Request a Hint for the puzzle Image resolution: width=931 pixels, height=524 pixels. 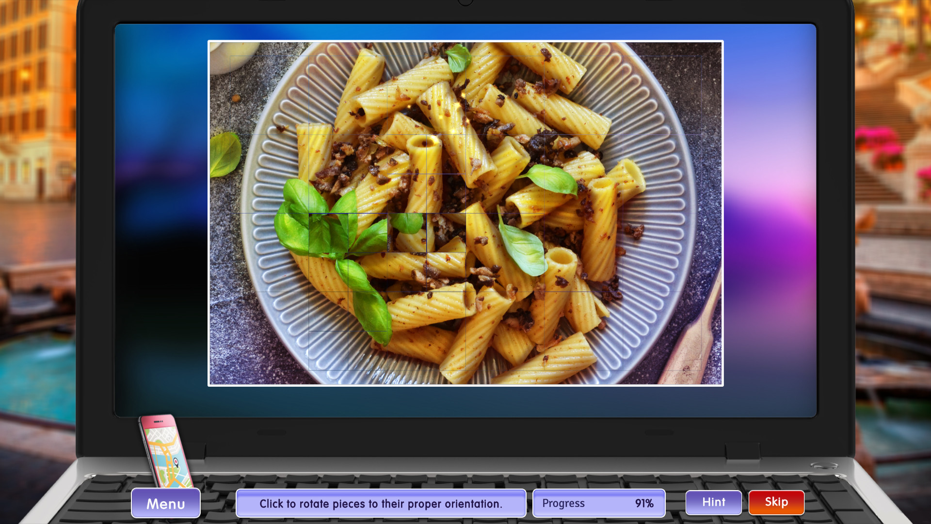713,502
